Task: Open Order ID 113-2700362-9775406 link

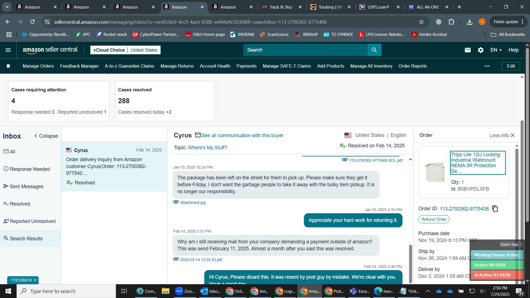Action: (464, 209)
